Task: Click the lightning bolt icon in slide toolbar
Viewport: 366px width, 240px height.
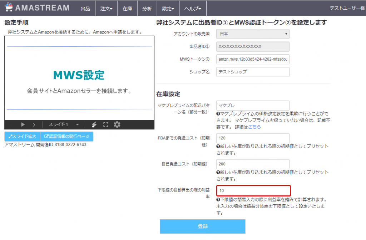Action: pyautogui.click(x=94, y=124)
